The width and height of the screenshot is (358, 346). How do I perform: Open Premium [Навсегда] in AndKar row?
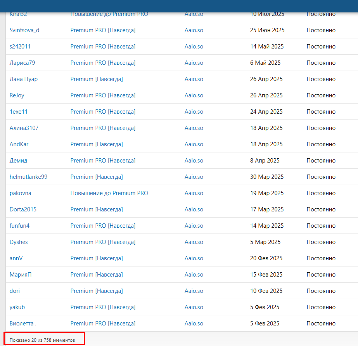click(x=97, y=144)
